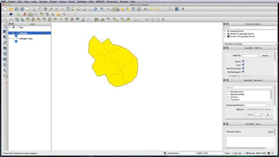279x157 pixels.
Task: Click the Zoom to Selection icon
Action: pos(73,9)
